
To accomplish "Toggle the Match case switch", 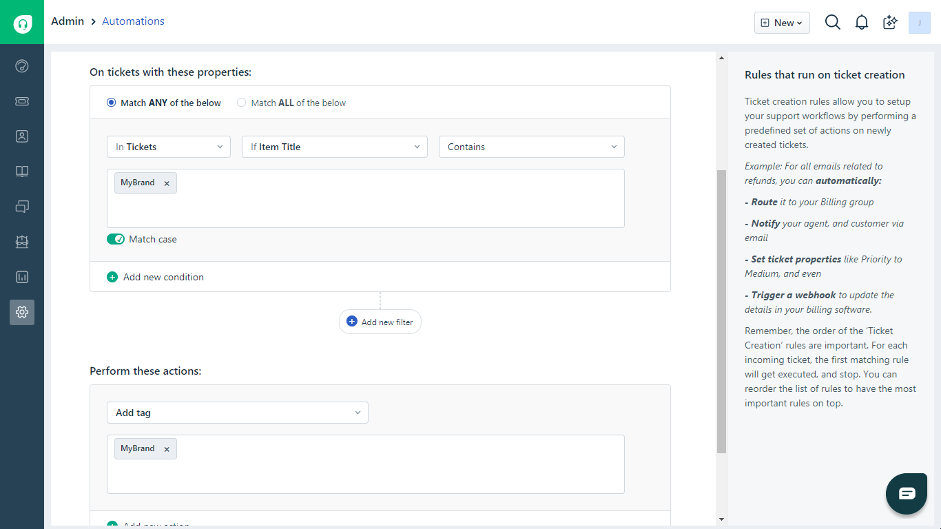I will [116, 239].
